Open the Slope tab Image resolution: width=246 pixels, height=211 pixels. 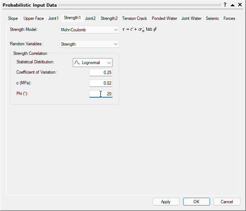pos(13,18)
